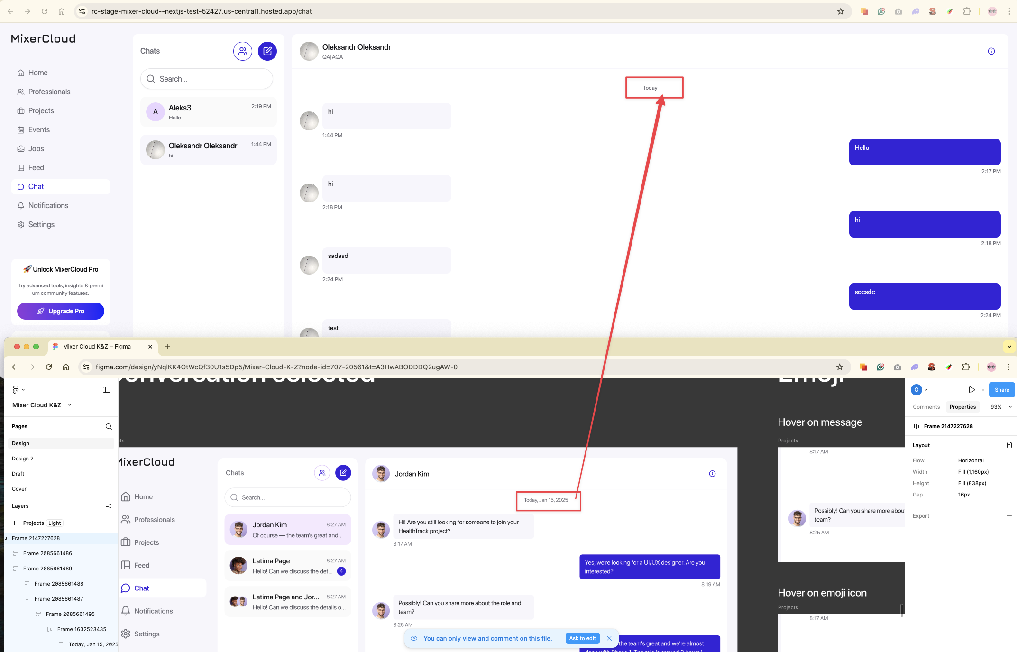Click the new chat compose icon
Screen dimensions: 1017x652
coord(267,51)
